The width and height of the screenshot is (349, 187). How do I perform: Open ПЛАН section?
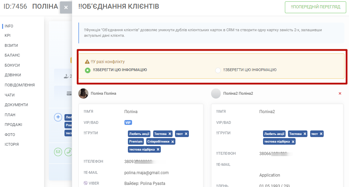click(x=10, y=115)
